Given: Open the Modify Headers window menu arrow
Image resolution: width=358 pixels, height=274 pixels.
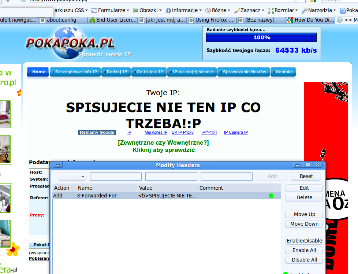Looking at the screenshot, I should coord(58,165).
